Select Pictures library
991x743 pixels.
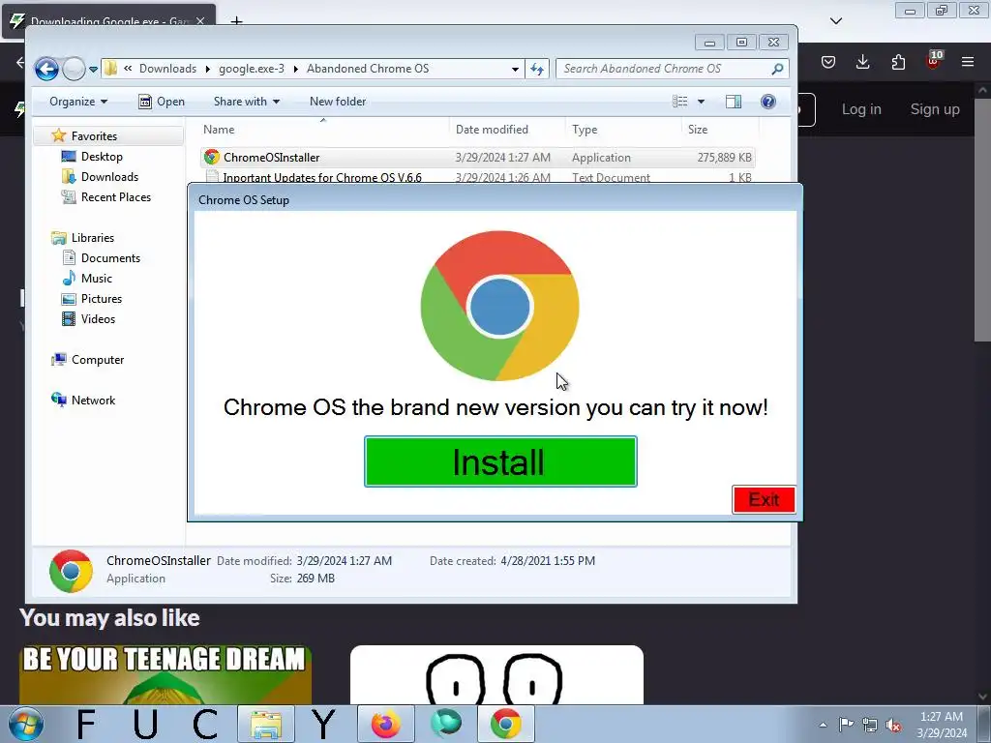(101, 298)
